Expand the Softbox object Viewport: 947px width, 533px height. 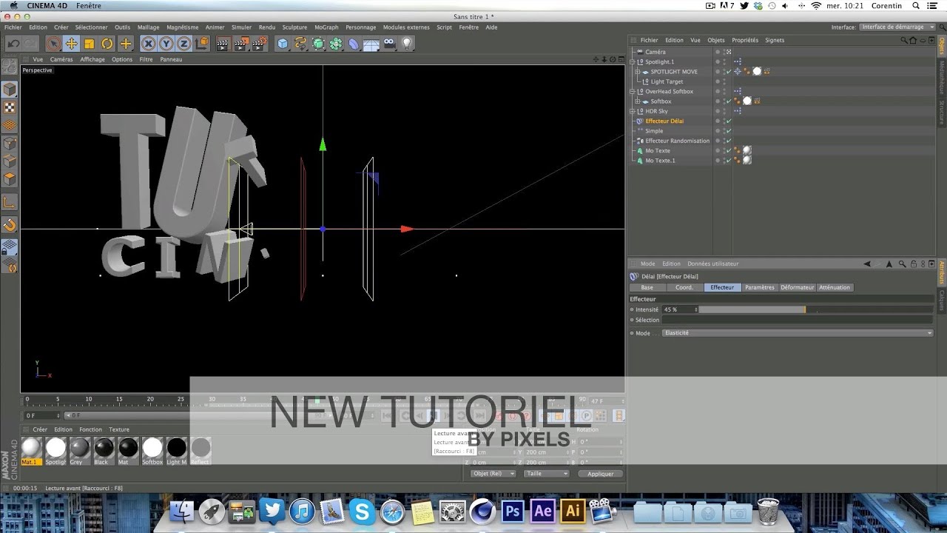point(638,101)
